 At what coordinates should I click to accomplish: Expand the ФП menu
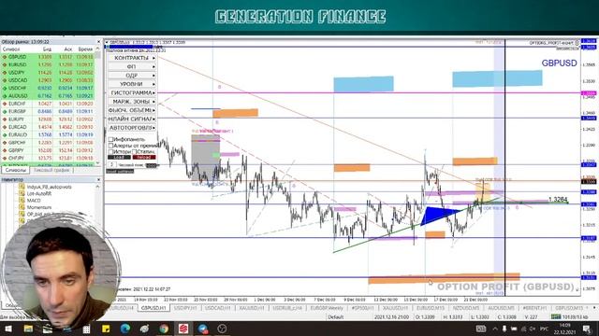(132, 66)
